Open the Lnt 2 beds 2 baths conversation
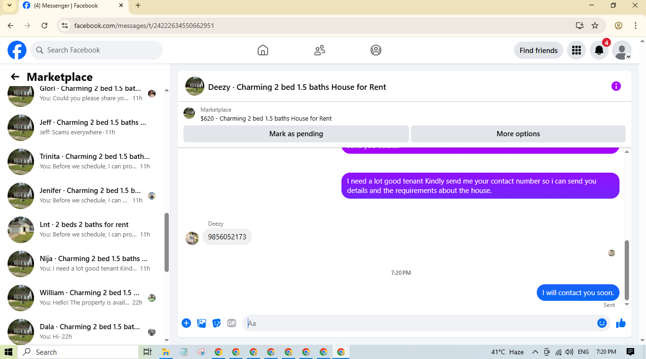The height and width of the screenshot is (359, 646). [85, 229]
